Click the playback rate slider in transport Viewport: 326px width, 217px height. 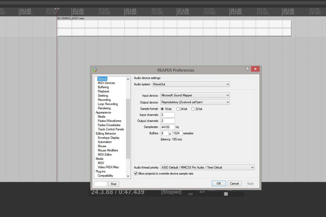226,194
